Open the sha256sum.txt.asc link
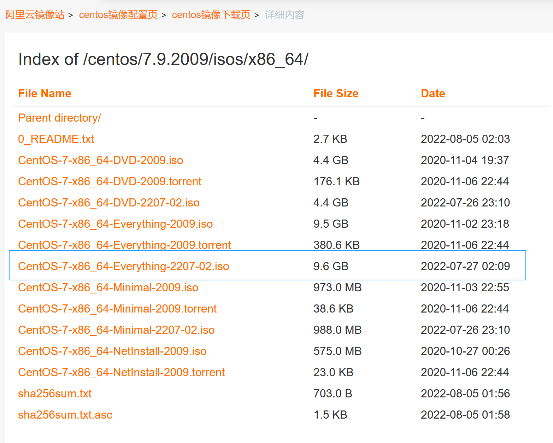This screenshot has height=443, width=553. pyautogui.click(x=65, y=415)
